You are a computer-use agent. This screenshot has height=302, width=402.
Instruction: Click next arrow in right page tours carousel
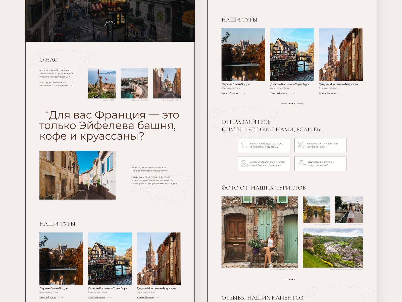pyautogui.click(x=300, y=103)
